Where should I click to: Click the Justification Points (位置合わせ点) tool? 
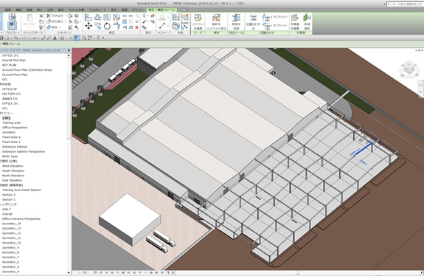(253, 21)
